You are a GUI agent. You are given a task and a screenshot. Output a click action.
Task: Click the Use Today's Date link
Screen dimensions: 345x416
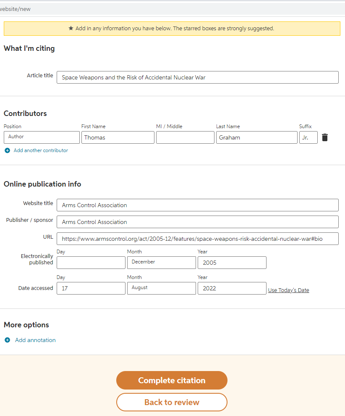[x=288, y=290]
